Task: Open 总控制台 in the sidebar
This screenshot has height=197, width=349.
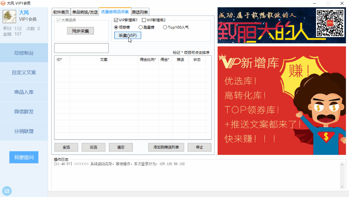Action: [x=24, y=53]
